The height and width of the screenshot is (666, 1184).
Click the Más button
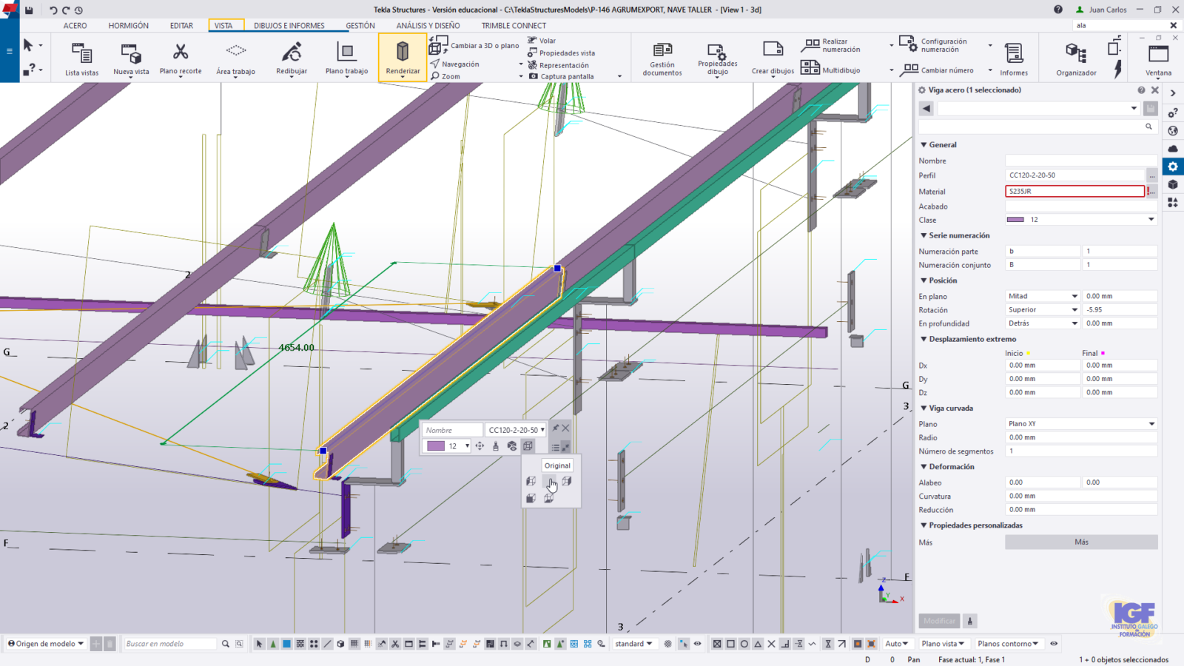click(x=1080, y=542)
